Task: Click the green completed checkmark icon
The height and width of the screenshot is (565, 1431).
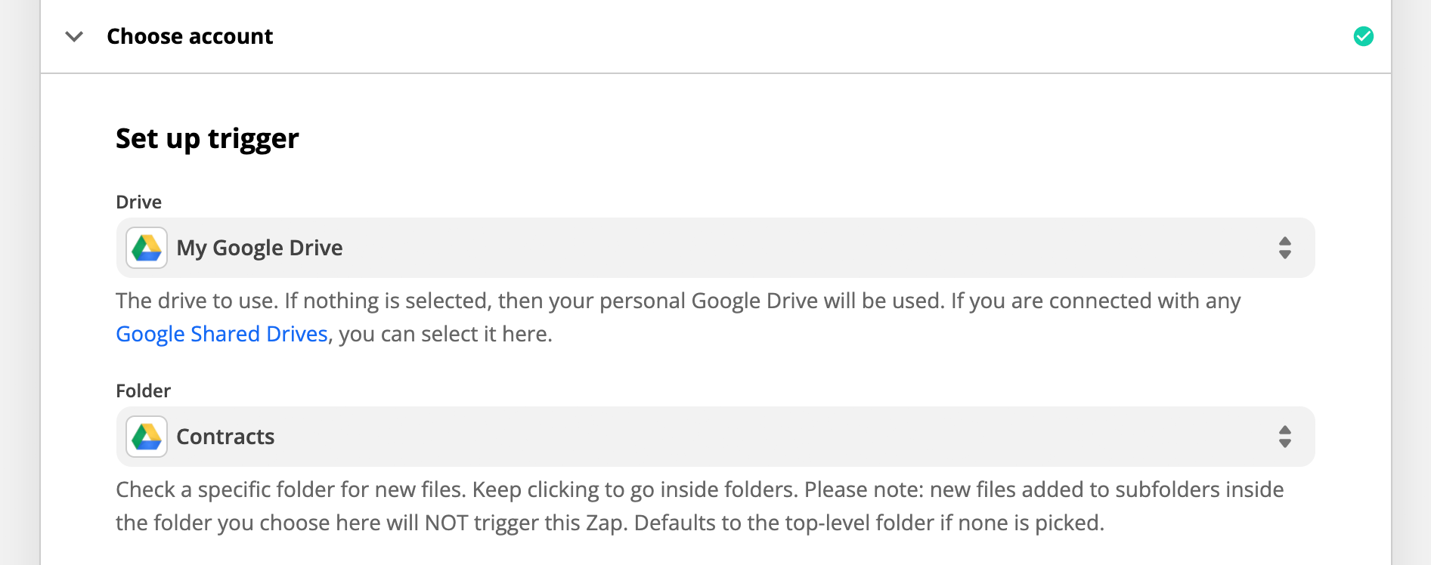Action: click(x=1363, y=36)
